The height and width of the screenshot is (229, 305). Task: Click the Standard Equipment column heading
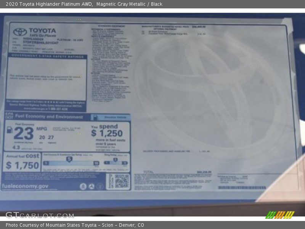(111, 26)
